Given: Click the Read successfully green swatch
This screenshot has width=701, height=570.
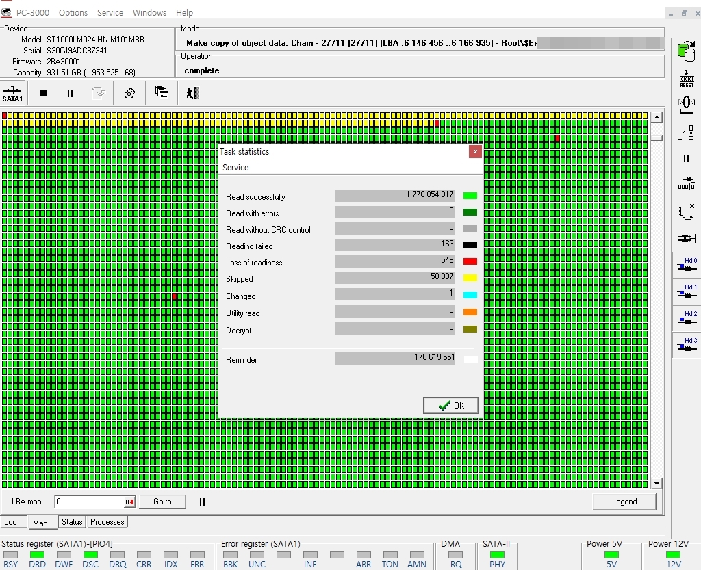Looking at the screenshot, I should (470, 196).
